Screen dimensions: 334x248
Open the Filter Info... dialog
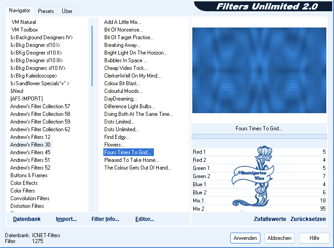[x=105, y=219]
